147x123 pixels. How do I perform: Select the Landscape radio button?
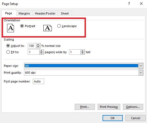tap(59, 26)
